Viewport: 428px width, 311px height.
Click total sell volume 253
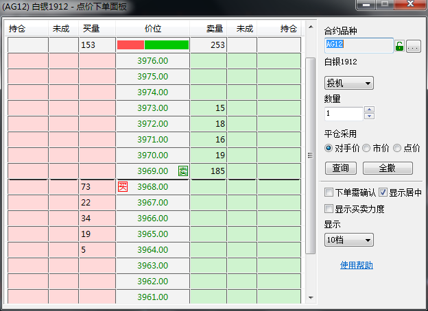pyautogui.click(x=217, y=45)
